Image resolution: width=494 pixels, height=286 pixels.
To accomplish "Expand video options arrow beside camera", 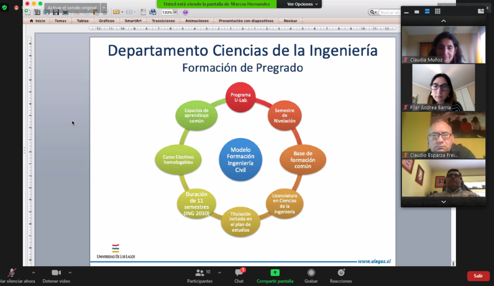I will [70, 273].
